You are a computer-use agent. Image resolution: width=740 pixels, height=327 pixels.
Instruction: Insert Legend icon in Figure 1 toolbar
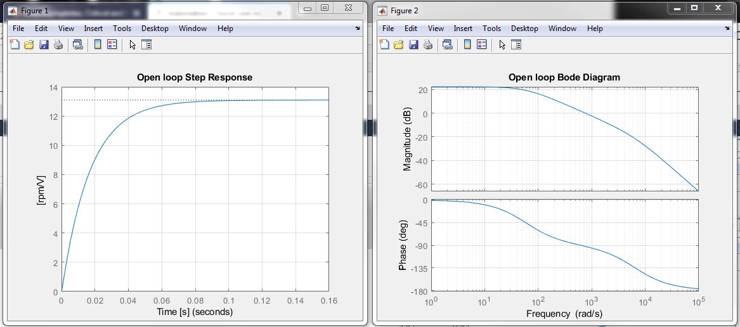coord(112,45)
